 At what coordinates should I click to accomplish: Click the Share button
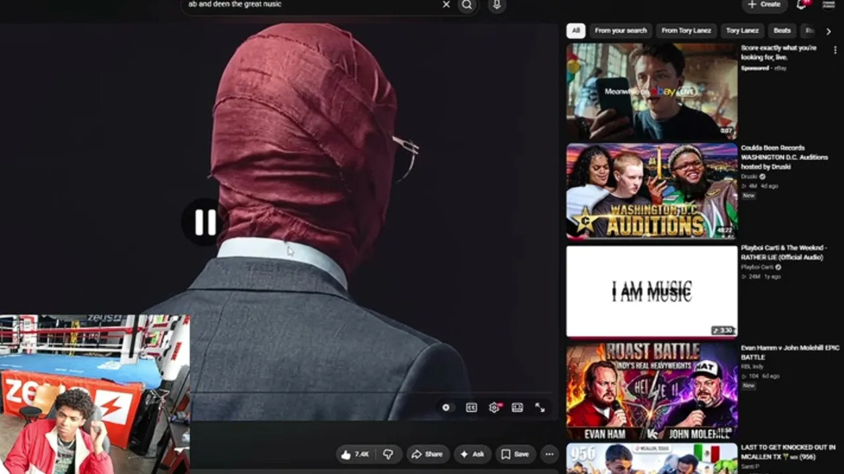[x=427, y=454]
